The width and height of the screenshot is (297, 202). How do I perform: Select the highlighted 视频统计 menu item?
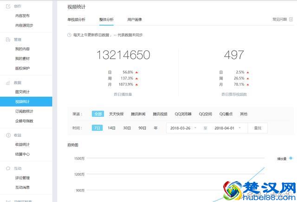[x=26, y=101]
